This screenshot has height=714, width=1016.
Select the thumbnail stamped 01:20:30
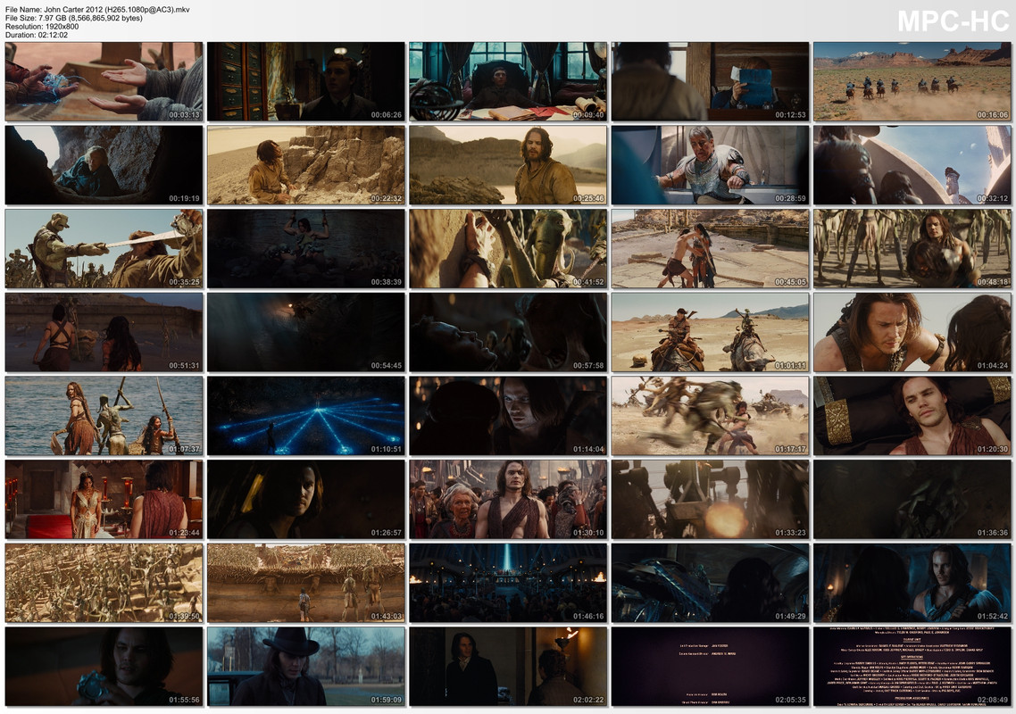(x=912, y=416)
